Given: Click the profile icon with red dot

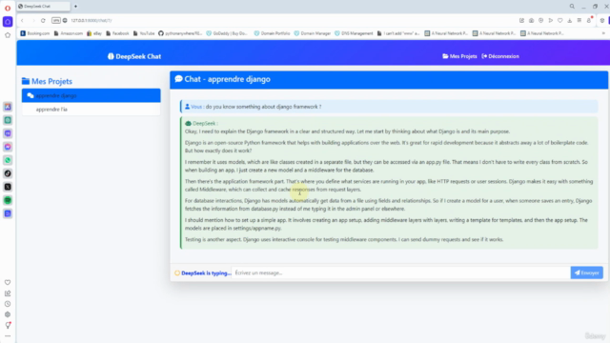Looking at the screenshot, I should click(x=589, y=20).
